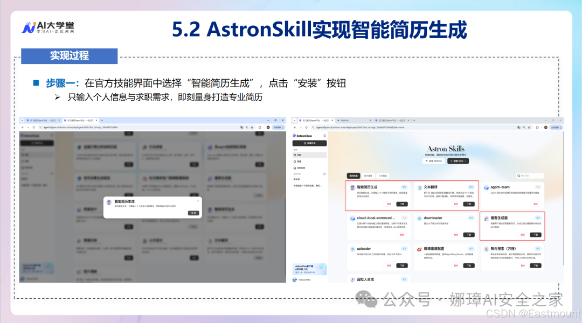Click the AstronClaw logo in right sidebar
This screenshot has height=323, width=582.
point(302,136)
